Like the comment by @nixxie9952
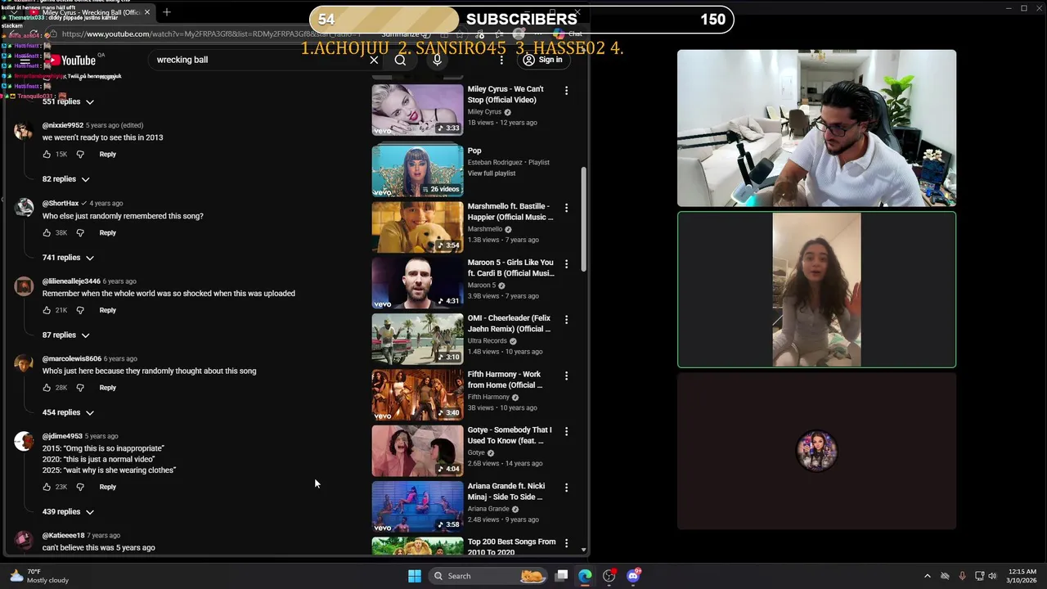1047x589 pixels. pos(47,154)
